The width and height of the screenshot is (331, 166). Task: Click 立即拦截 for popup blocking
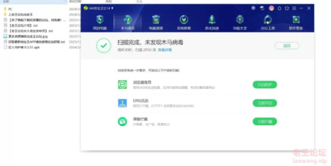[x=264, y=121]
